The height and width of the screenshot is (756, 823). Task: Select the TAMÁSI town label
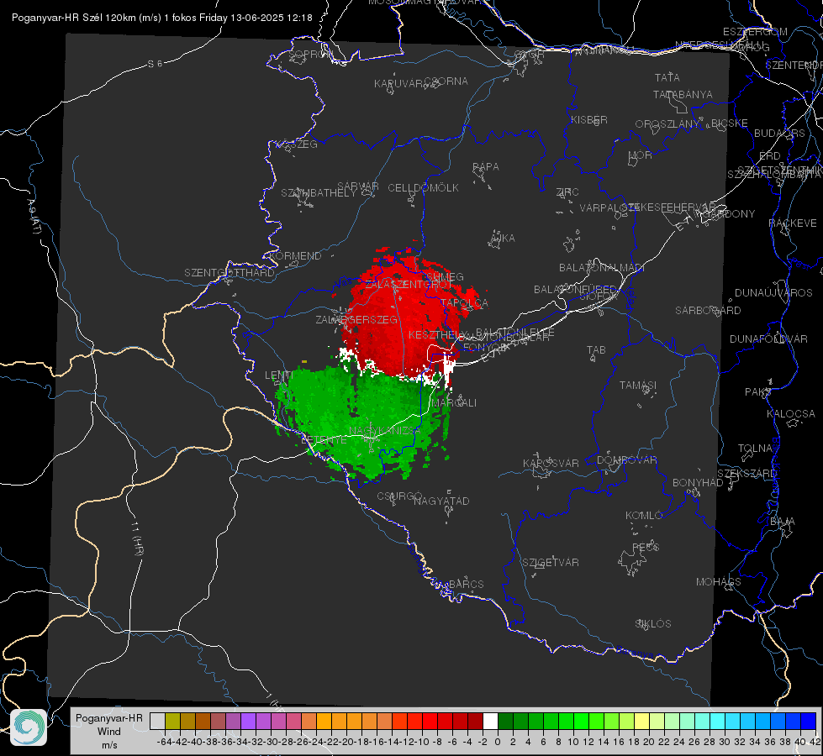[x=638, y=385]
